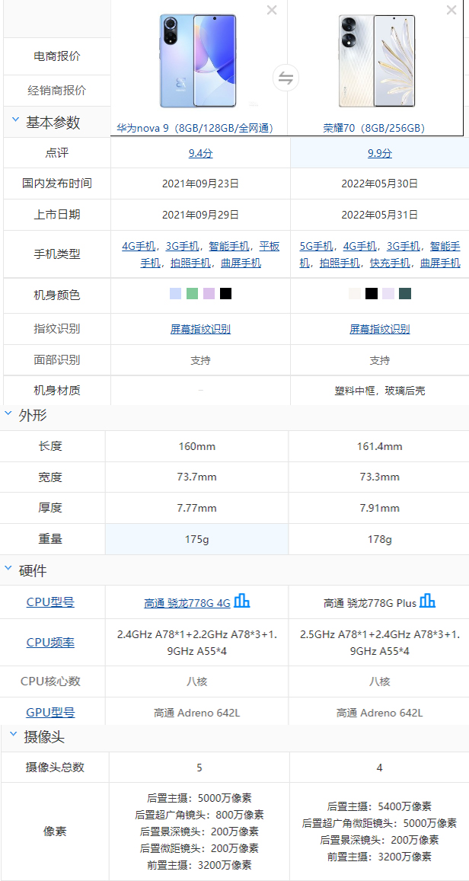Select nova 9 green color swatch
This screenshot has height=881, width=469.
(x=192, y=293)
